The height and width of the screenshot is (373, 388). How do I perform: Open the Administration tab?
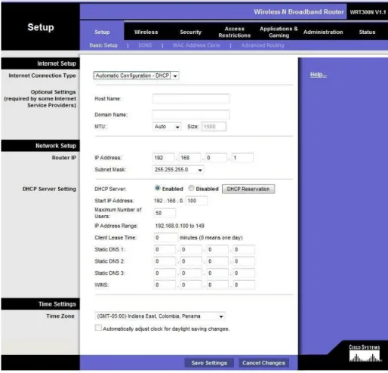[323, 32]
